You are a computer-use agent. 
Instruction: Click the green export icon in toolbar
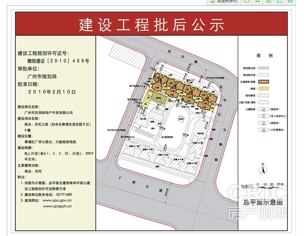click(x=279, y=1)
